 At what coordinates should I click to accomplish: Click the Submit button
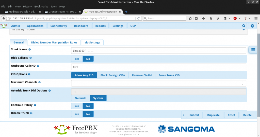(x=194, y=115)
